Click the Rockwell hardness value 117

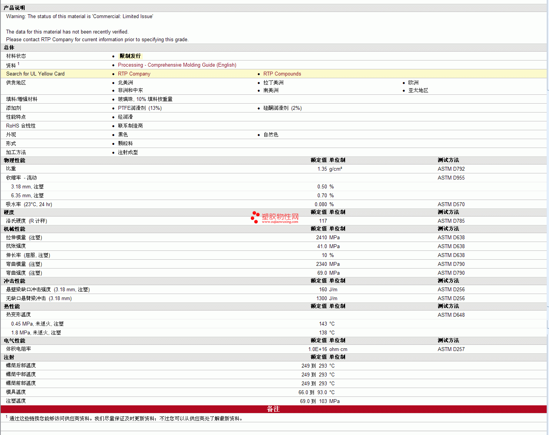click(x=323, y=221)
